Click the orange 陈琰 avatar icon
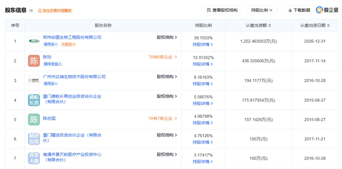 (34, 61)
